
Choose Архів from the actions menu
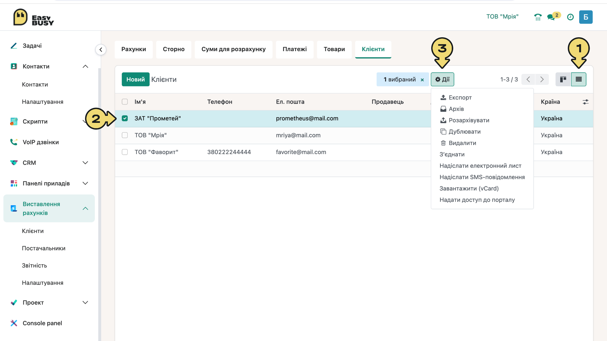482,109
